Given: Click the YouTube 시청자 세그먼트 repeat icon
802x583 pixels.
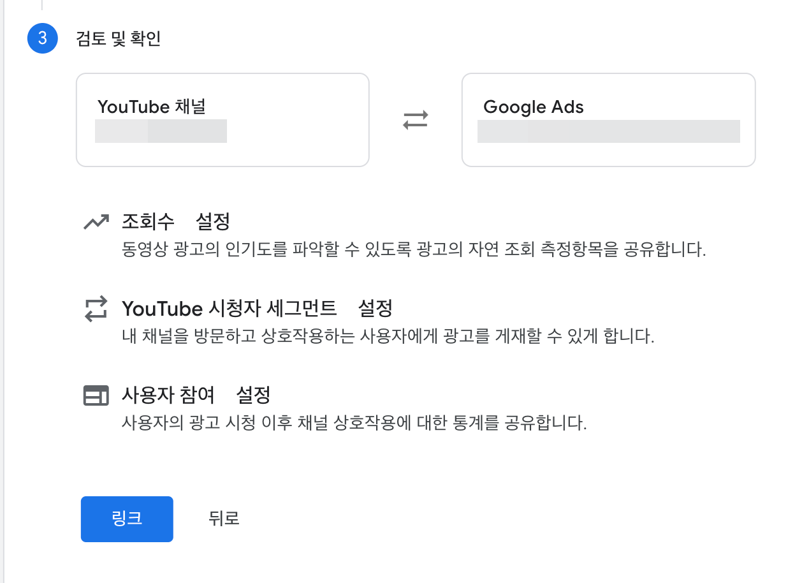Looking at the screenshot, I should [96, 309].
